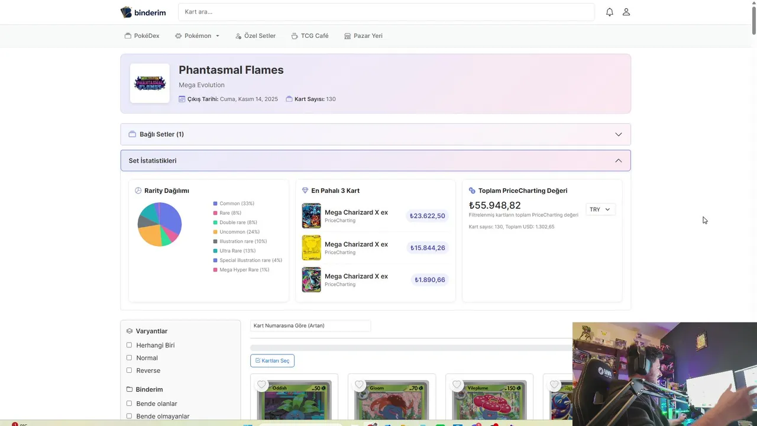
Task: Check the Reverse variant checkbox
Action: pos(130,370)
